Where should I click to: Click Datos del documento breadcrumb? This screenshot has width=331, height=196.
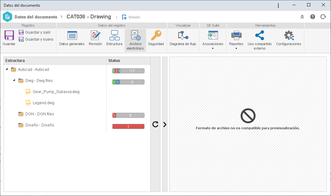point(36,17)
